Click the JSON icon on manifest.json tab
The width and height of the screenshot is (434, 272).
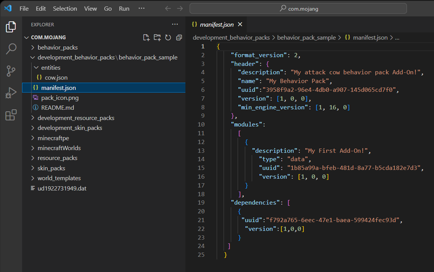coord(194,24)
